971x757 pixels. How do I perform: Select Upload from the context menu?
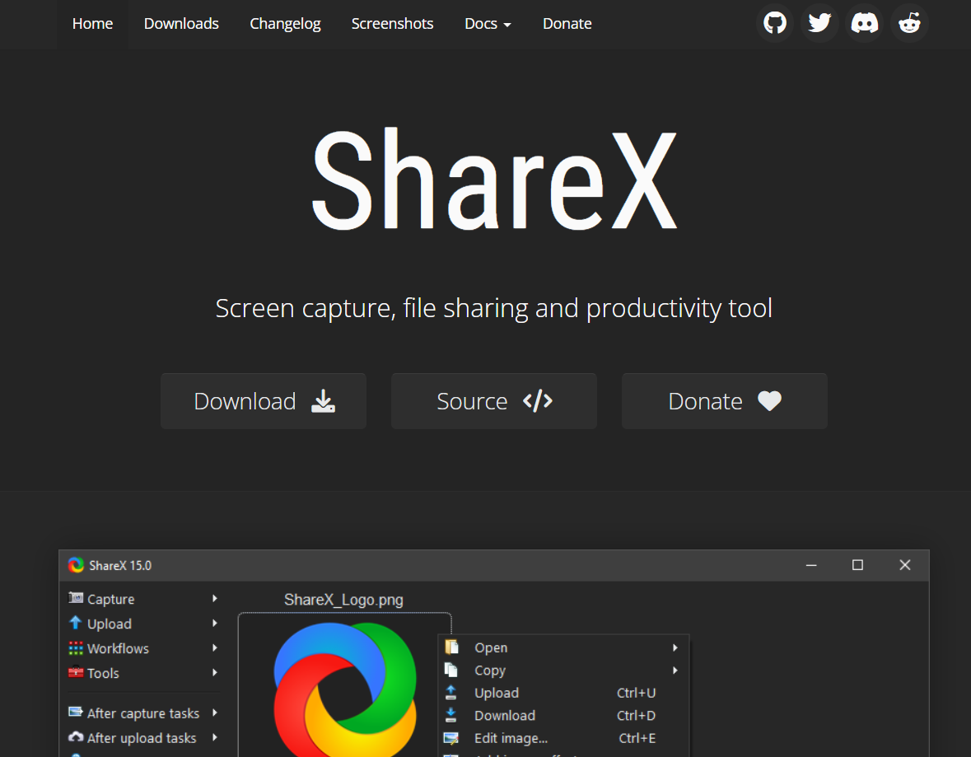(497, 693)
